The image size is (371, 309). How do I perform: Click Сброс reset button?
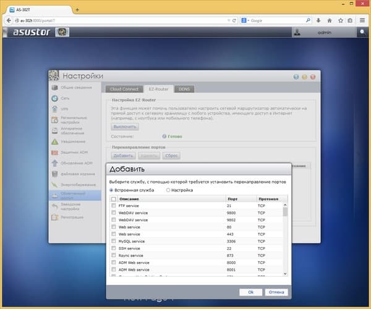(x=171, y=156)
